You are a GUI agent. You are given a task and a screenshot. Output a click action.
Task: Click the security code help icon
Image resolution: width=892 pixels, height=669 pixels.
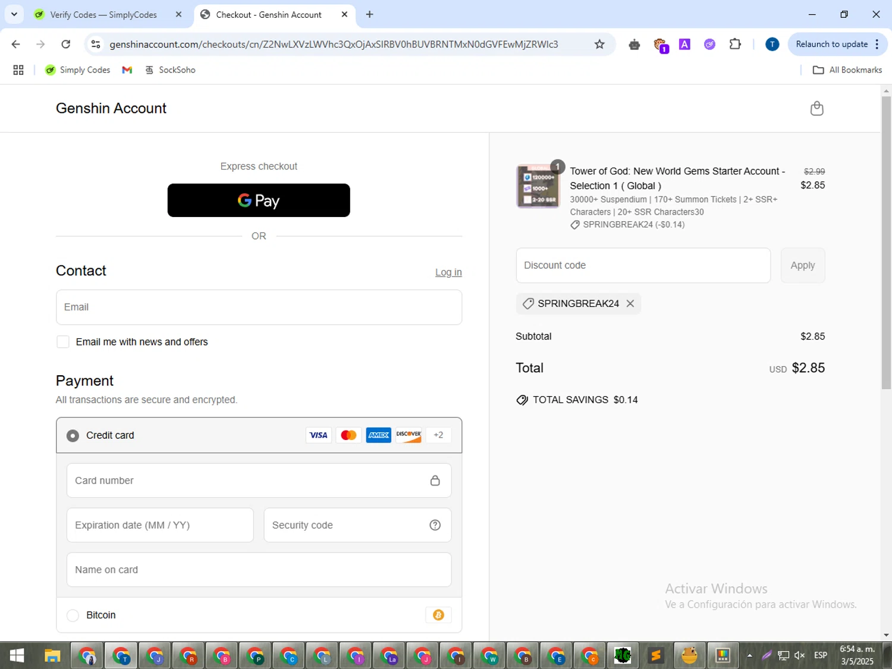[435, 525]
